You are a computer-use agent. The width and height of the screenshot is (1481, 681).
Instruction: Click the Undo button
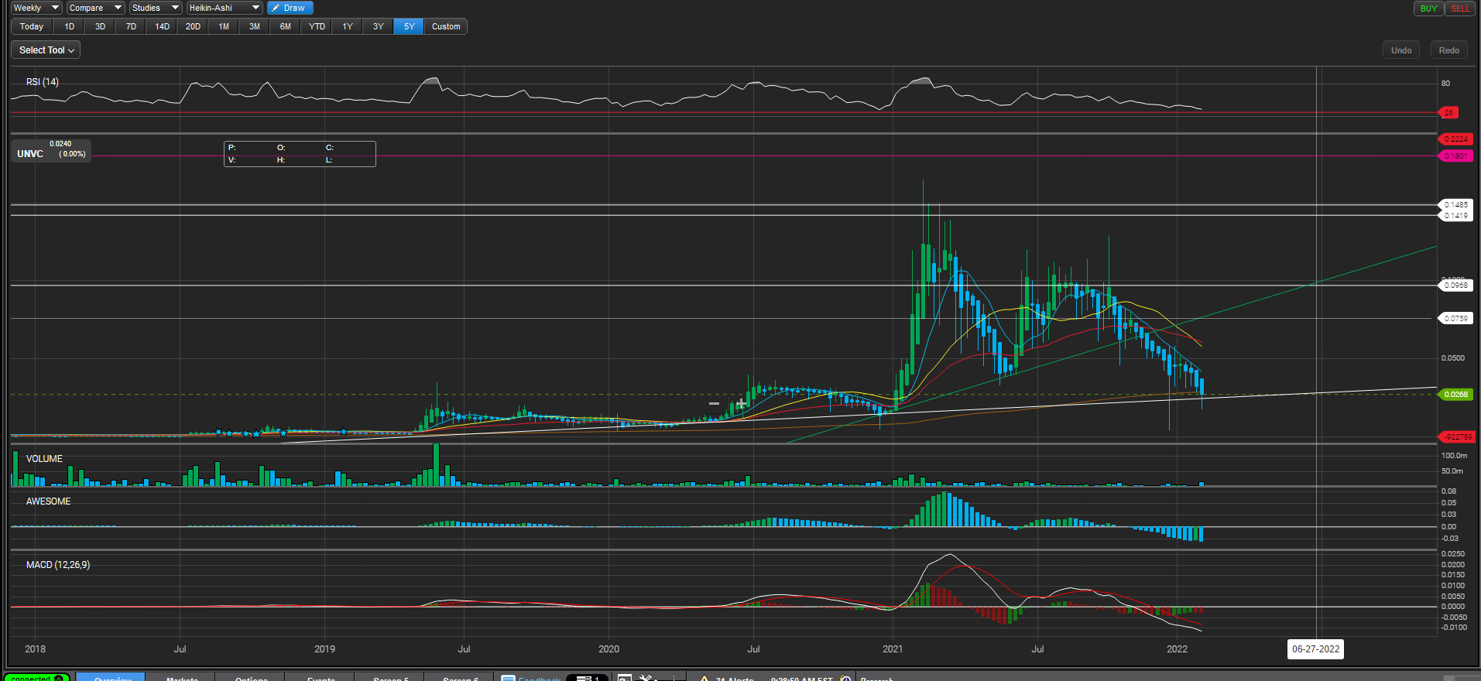[x=1401, y=50]
